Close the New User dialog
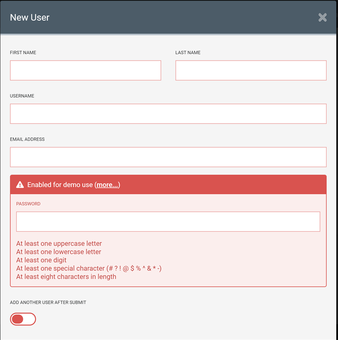The image size is (338, 340). [322, 17]
